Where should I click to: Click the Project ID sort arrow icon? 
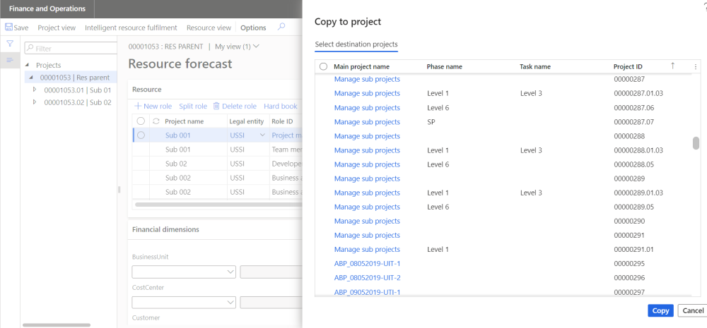pos(672,66)
